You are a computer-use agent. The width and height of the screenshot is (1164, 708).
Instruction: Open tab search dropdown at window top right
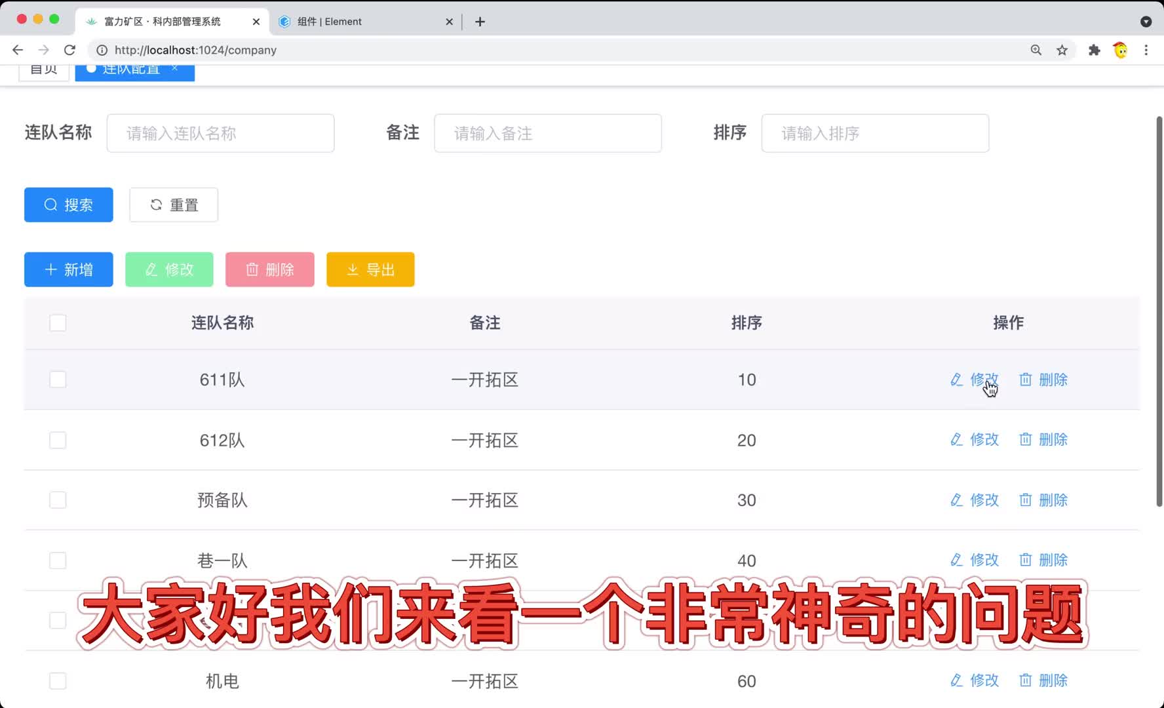1146,22
